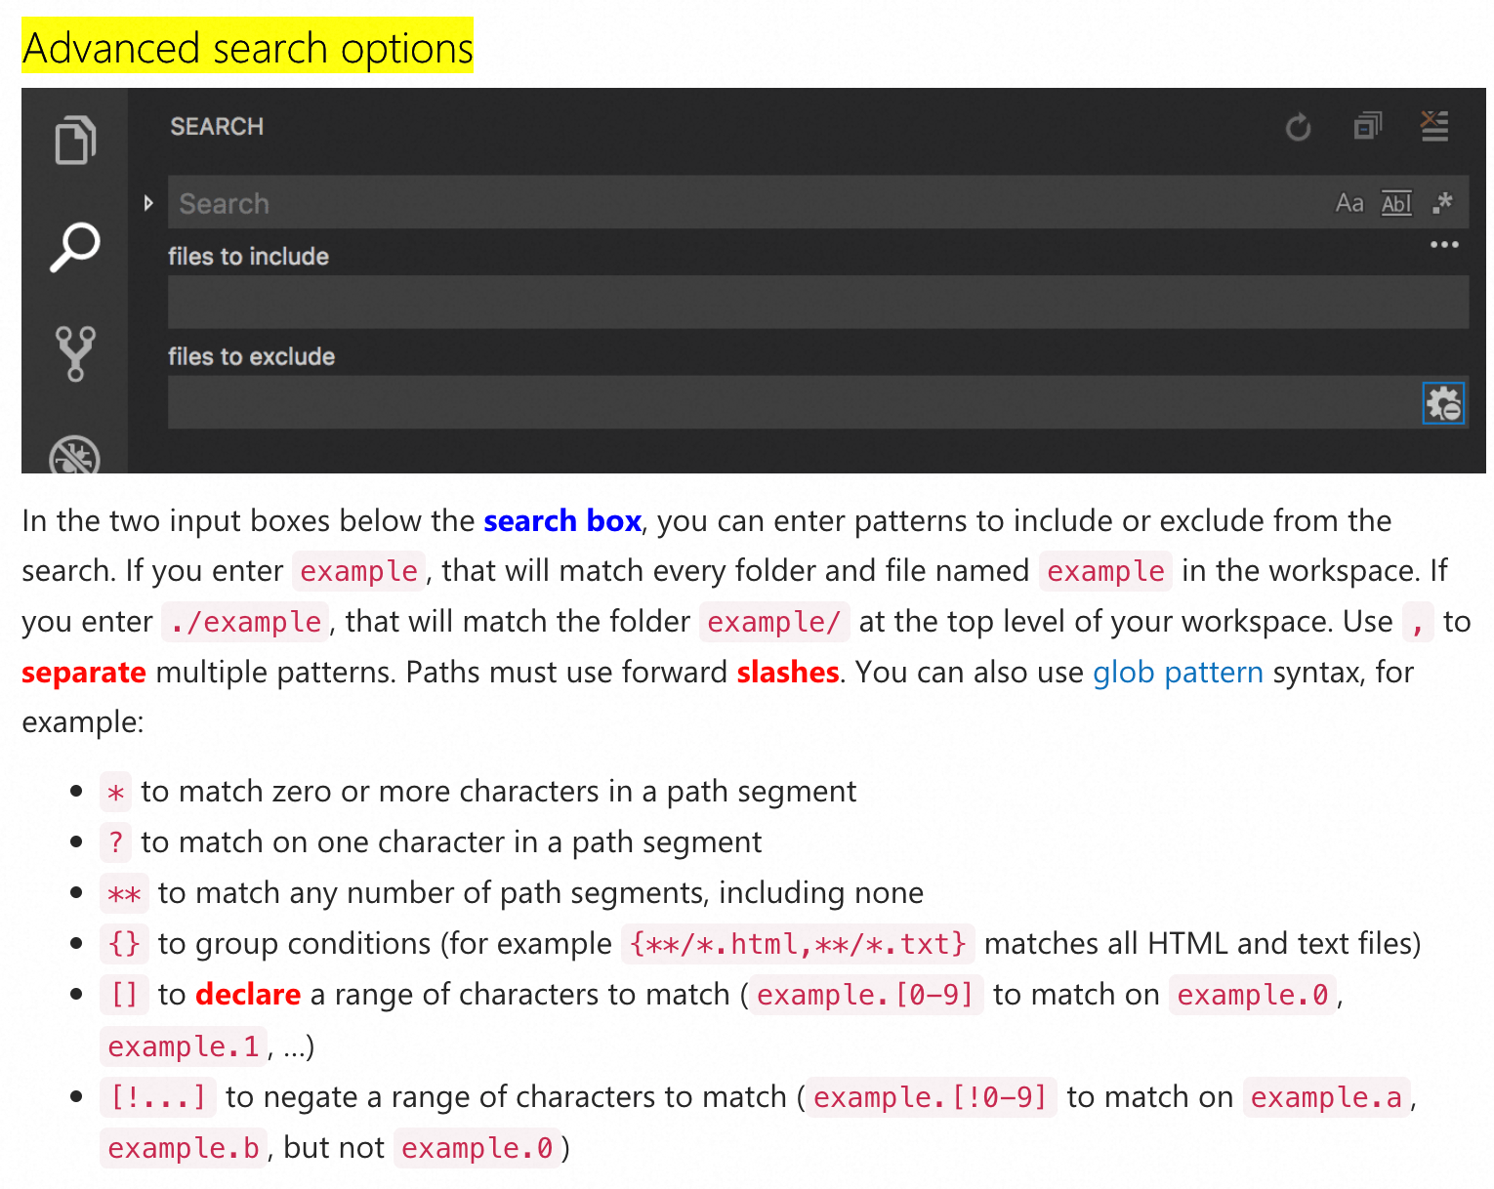The height and width of the screenshot is (1189, 1494).
Task: Clear the search results
Action: 1433,127
